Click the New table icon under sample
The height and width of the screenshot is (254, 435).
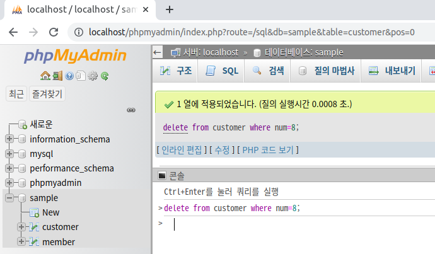tap(35, 212)
